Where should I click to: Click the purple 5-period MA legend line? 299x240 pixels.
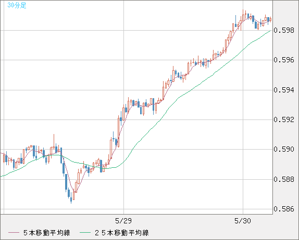click(x=14, y=233)
